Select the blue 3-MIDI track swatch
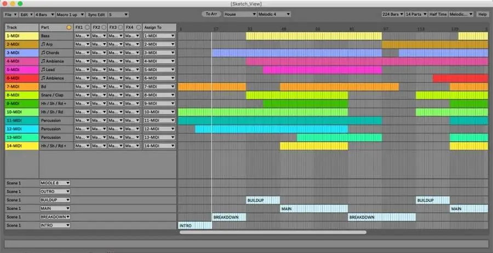The image size is (493, 253). [22, 52]
